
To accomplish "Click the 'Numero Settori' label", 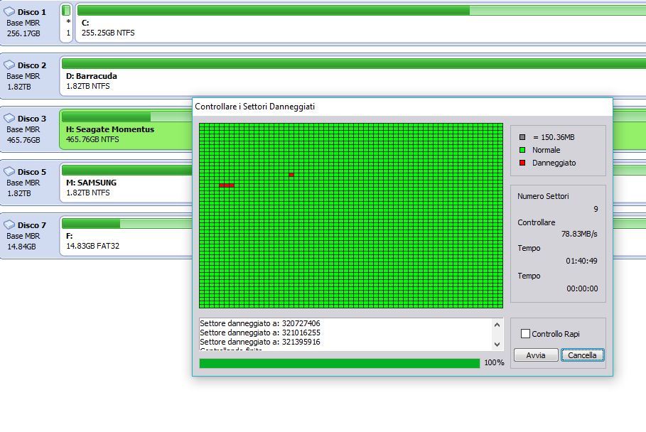I will point(543,196).
